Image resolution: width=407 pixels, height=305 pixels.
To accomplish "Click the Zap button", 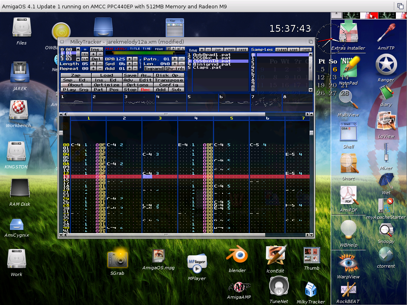I will click(76, 75).
